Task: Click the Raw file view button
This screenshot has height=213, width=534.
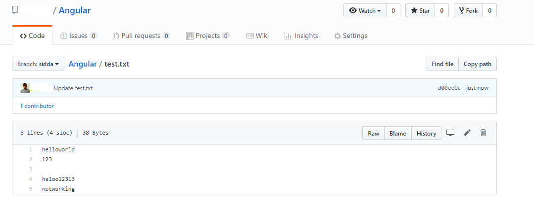Action: 374,134
